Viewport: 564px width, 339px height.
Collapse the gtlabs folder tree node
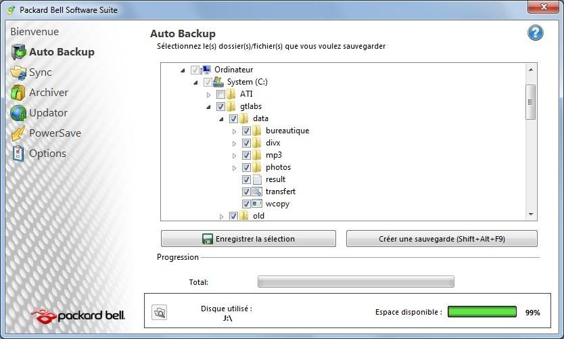click(208, 106)
